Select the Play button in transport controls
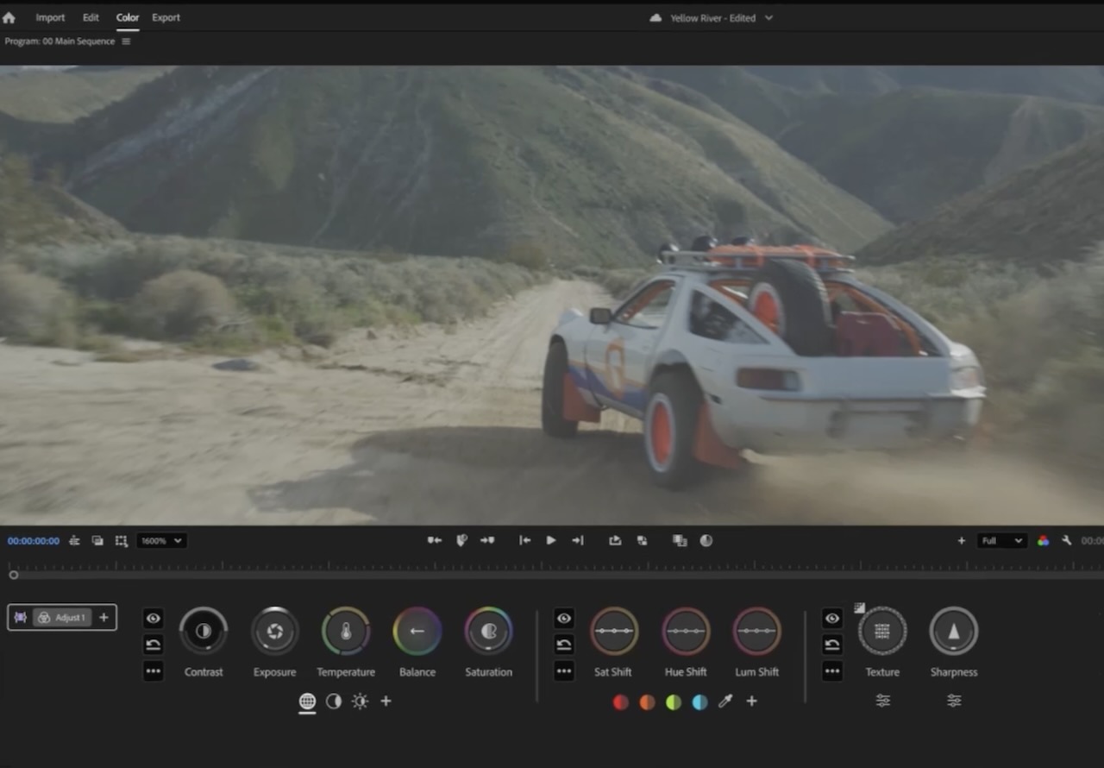Viewport: 1104px width, 768px height. pos(550,540)
